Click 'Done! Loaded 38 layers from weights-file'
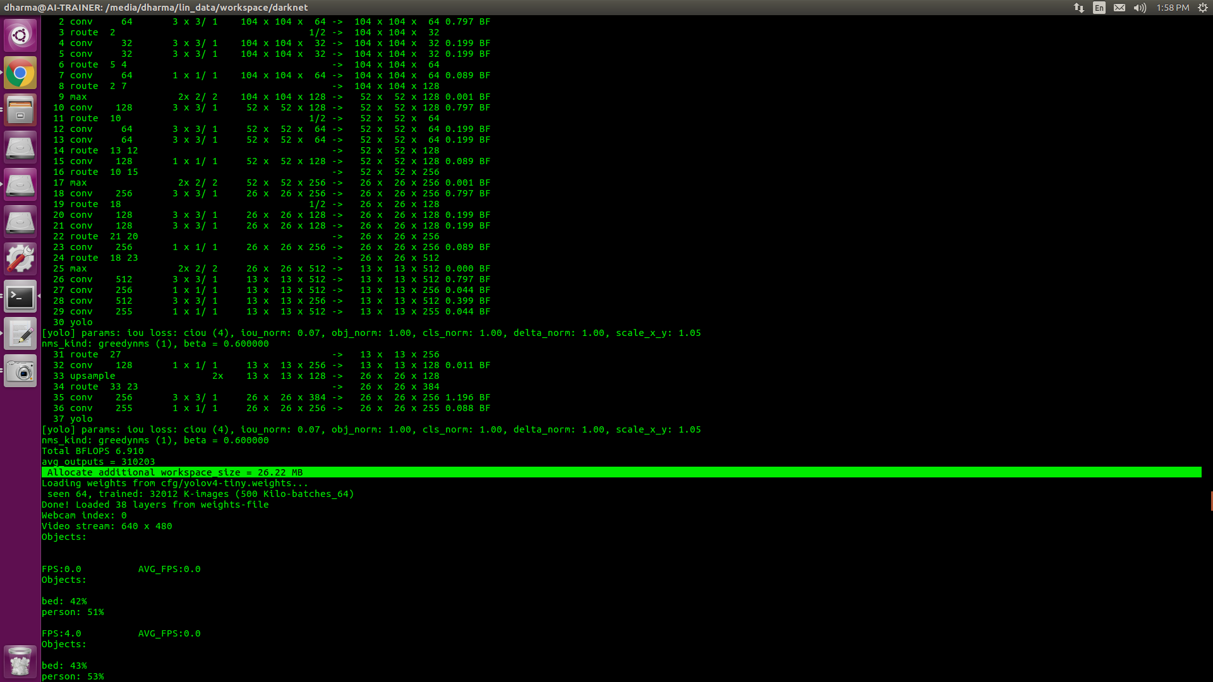The height and width of the screenshot is (682, 1213). click(155, 505)
